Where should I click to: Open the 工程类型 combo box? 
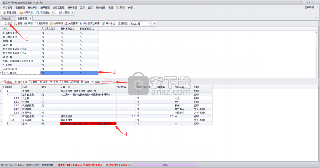click(x=141, y=24)
